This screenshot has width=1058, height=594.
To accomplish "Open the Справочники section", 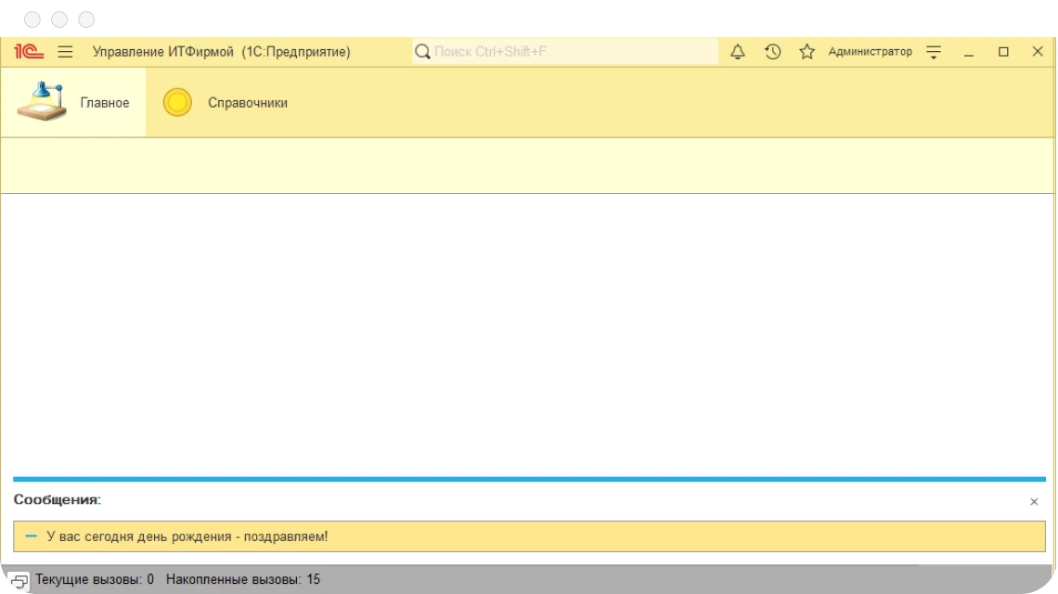I will click(x=247, y=103).
